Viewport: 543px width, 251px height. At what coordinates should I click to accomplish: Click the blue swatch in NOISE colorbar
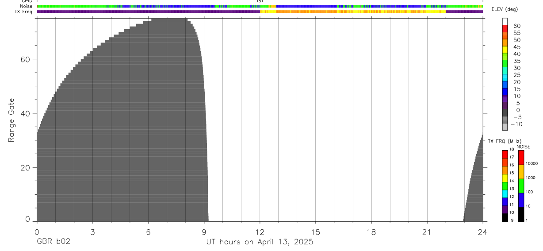521,200
